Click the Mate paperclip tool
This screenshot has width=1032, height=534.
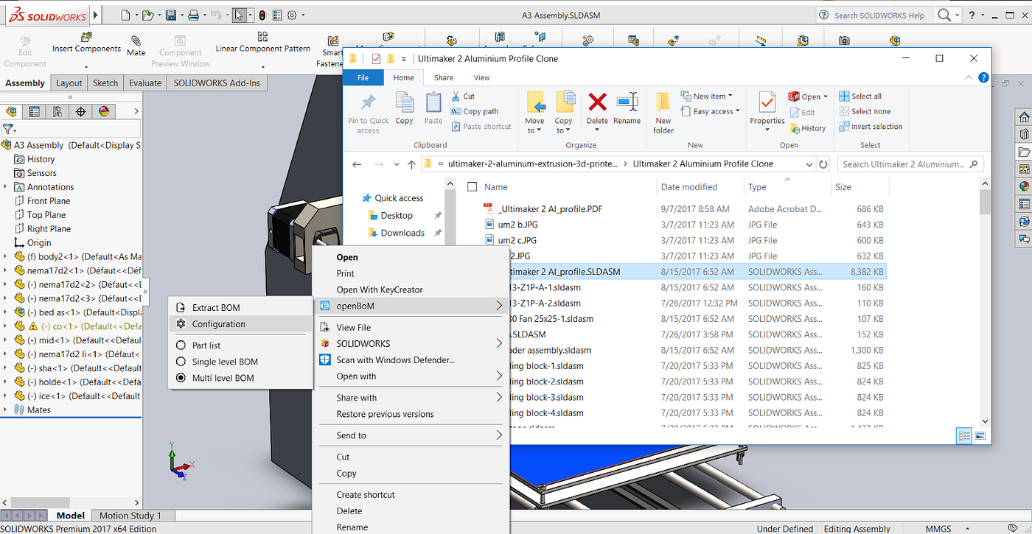136,46
